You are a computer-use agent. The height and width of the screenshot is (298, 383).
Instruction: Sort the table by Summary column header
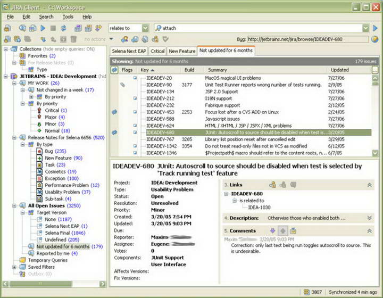tap(265, 70)
